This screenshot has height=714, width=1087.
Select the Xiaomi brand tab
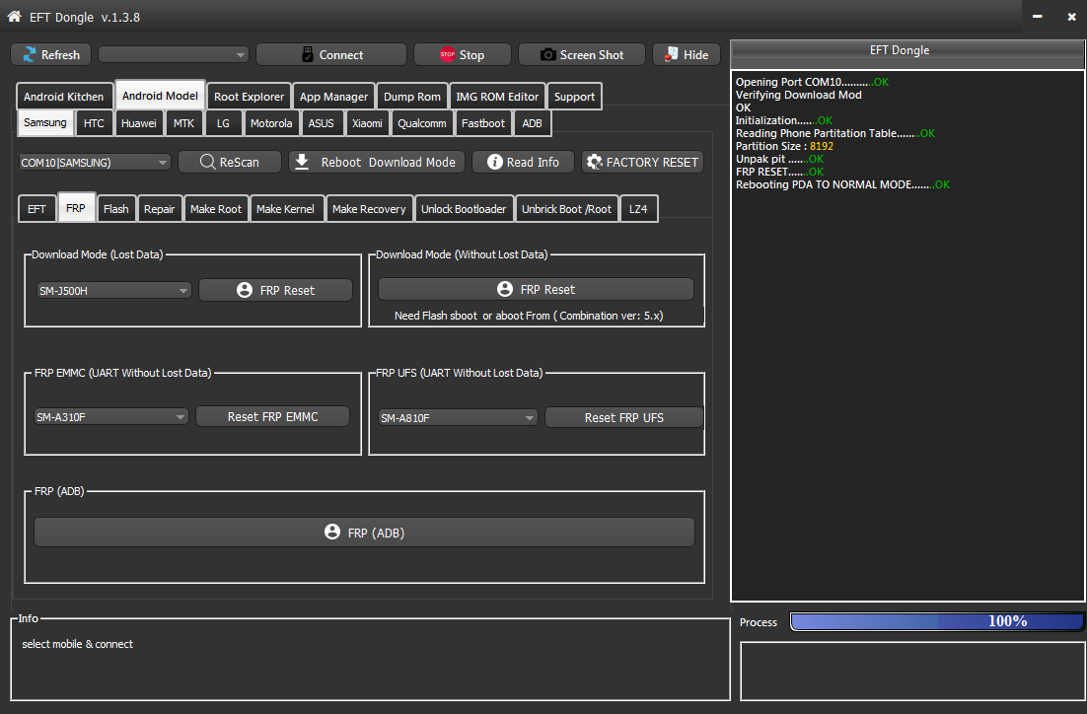pos(367,122)
